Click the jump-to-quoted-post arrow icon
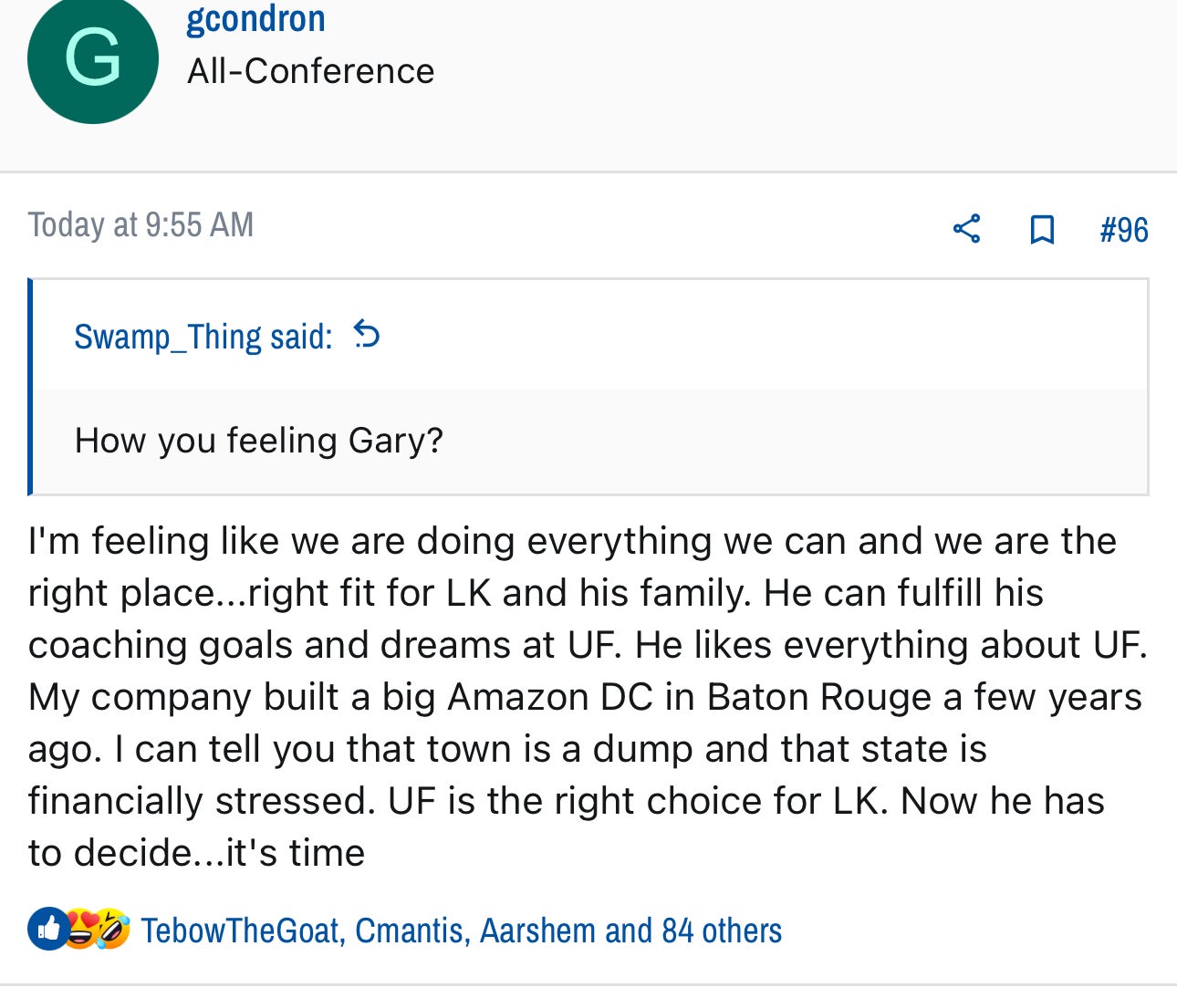The height and width of the screenshot is (998, 1177). (367, 335)
